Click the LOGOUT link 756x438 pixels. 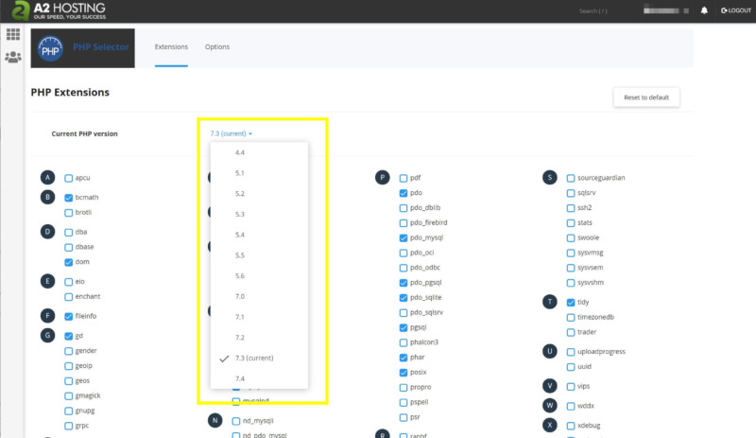(x=736, y=11)
